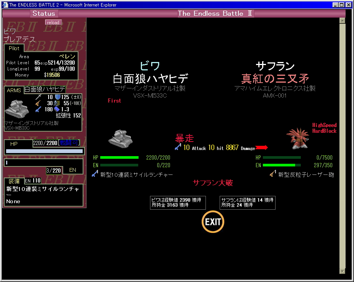Click the laser cannon weapon icon under enemy EN
Screen dimensions: 354x282
273,174
